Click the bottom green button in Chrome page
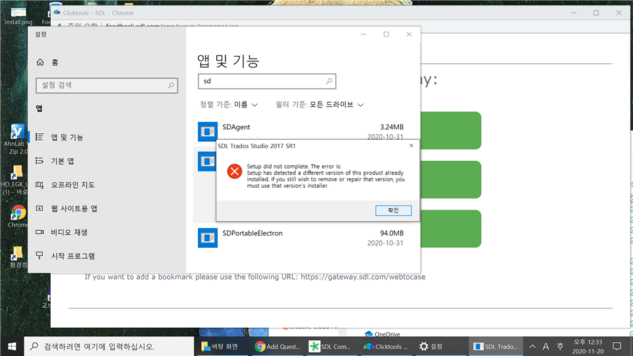Screen dimensions: 633x356 (x=451, y=229)
